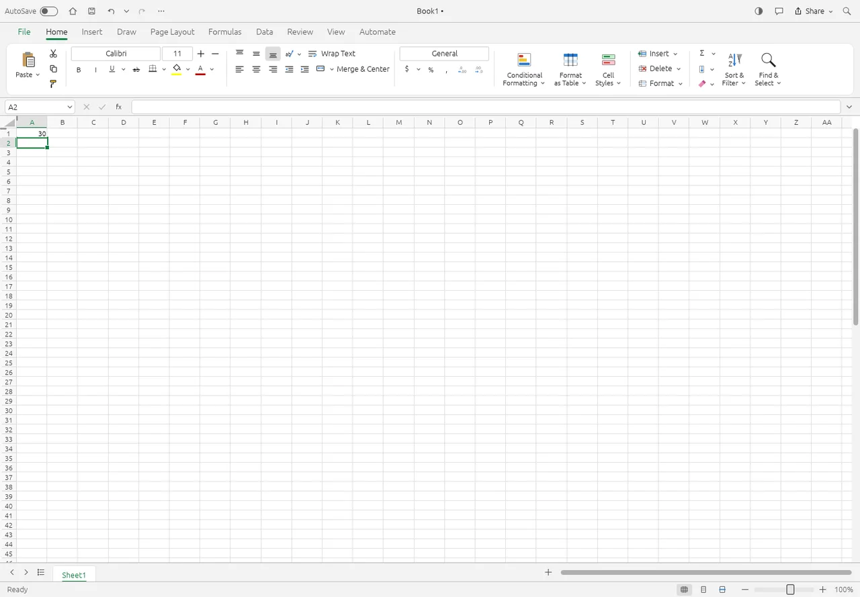Viewport: 860px width, 597px height.
Task: Save the workbook using the title bar save icon
Action: pos(92,11)
